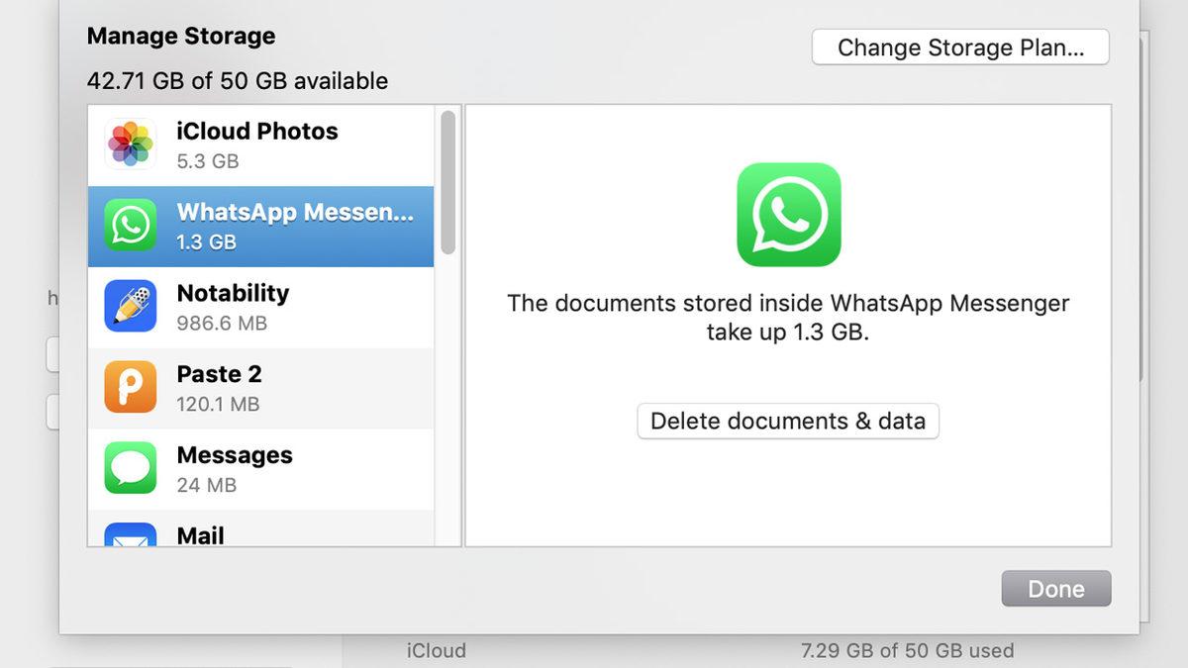
Task: Click the 7.29 GB of 50 GB used text
Action: point(907,650)
